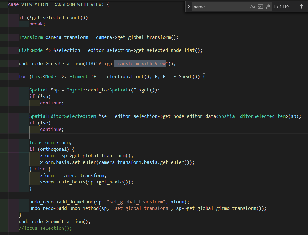Go to previous search match
Image resolution: width=308 pixels, height=235 pixels.
[301, 6]
